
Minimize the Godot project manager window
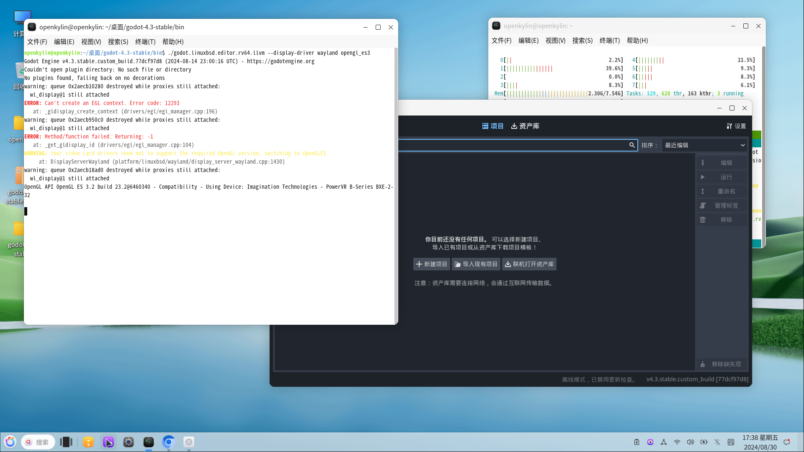click(x=719, y=108)
